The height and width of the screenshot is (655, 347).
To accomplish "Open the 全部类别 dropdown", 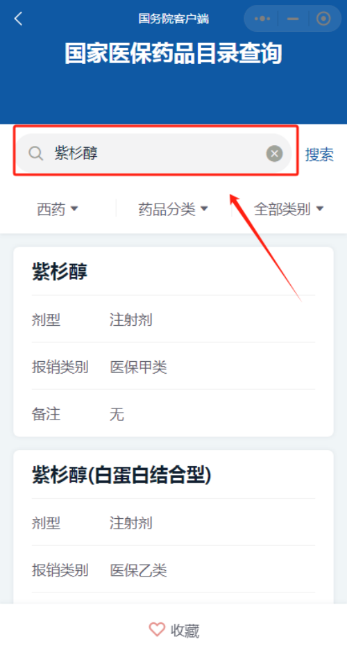I will tap(289, 209).
